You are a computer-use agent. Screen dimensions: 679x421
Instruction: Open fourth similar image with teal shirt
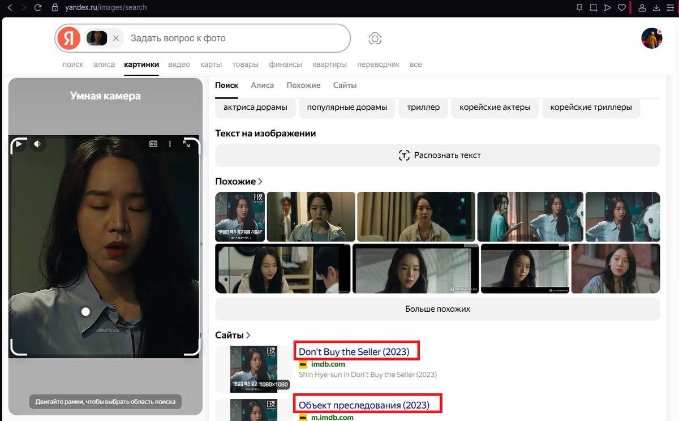(x=530, y=217)
